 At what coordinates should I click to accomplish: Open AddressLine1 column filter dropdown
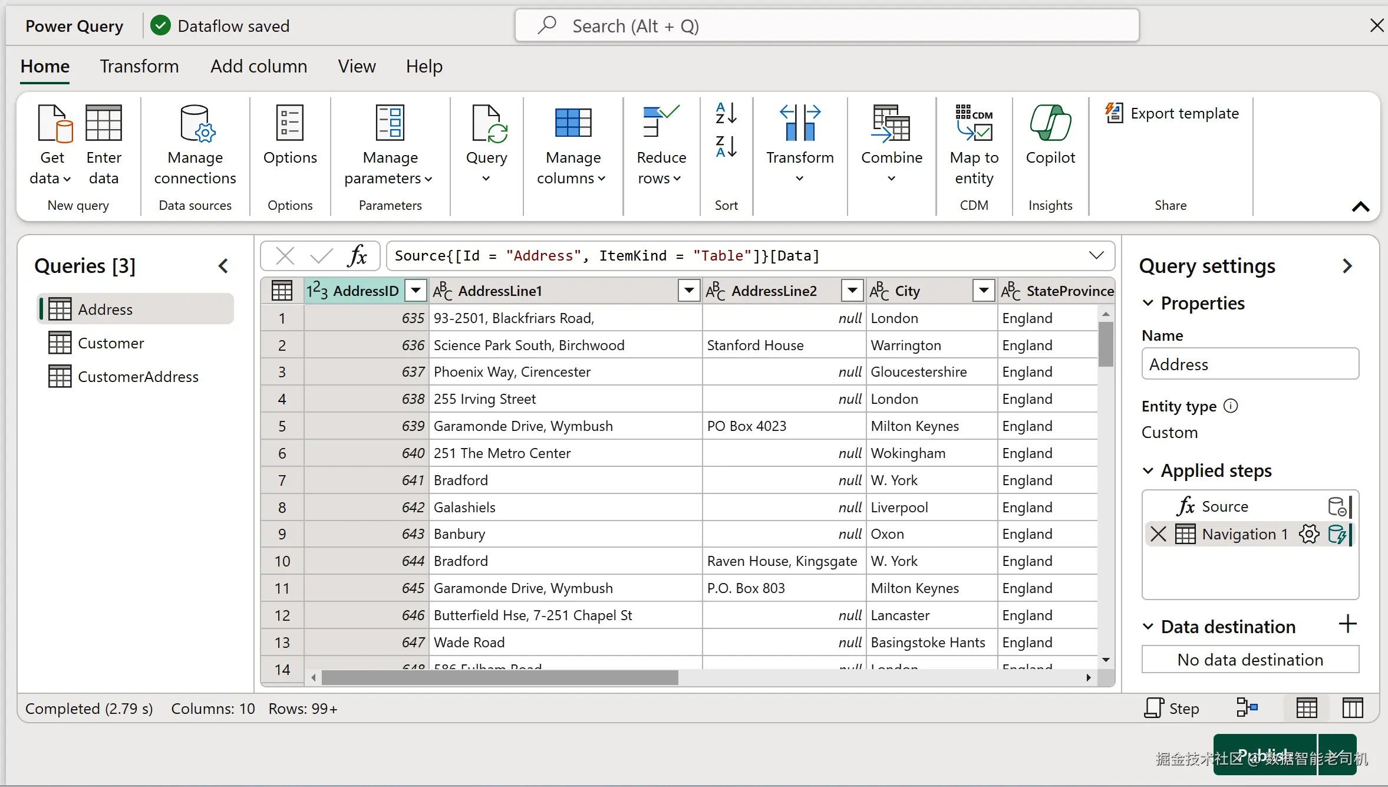pyautogui.click(x=688, y=291)
